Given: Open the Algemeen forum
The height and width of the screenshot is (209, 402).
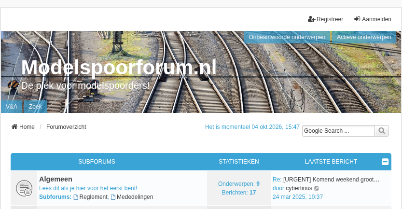Looking at the screenshot, I should pos(55,179).
